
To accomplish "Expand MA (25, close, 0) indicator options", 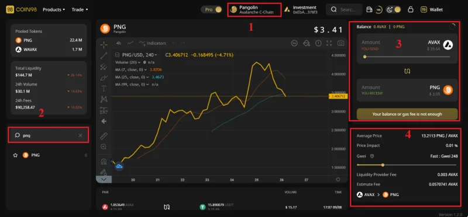I will 147,77.
